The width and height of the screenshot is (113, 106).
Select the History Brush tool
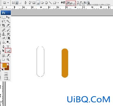(x=8, y=34)
